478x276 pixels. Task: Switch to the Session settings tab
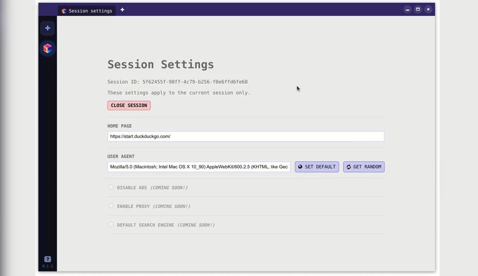(87, 11)
